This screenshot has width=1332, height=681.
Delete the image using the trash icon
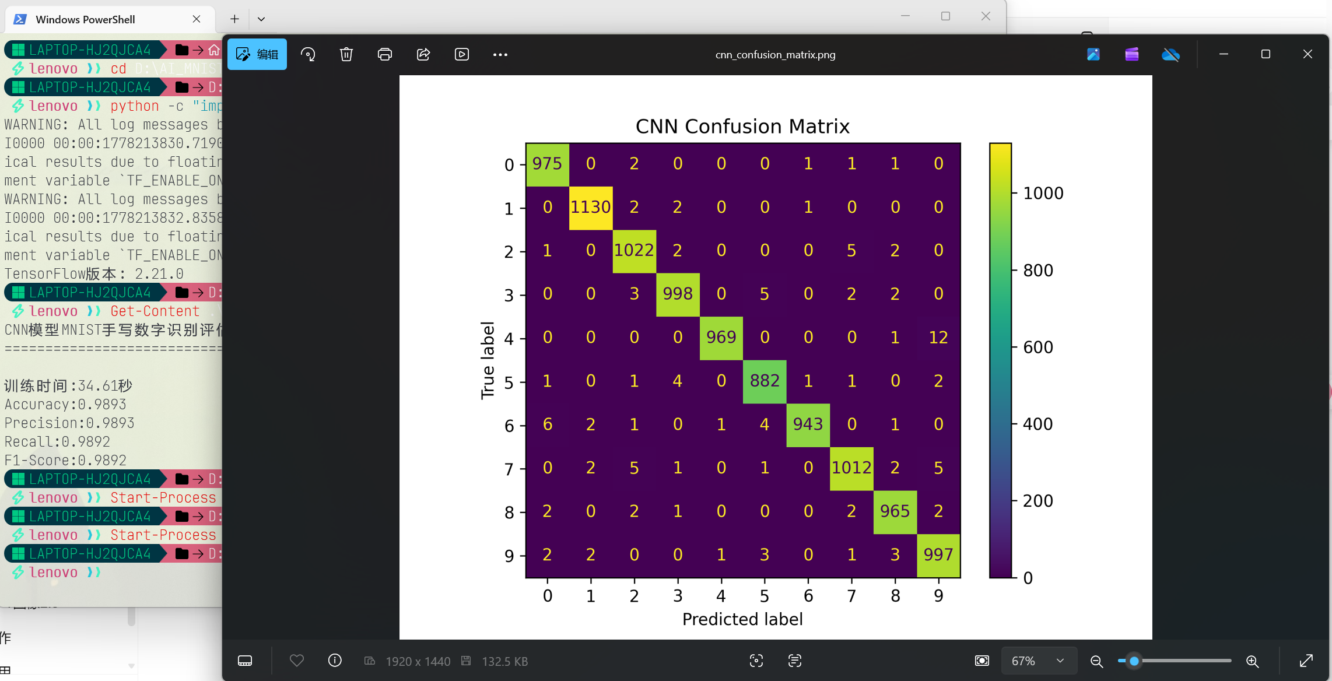tap(346, 54)
